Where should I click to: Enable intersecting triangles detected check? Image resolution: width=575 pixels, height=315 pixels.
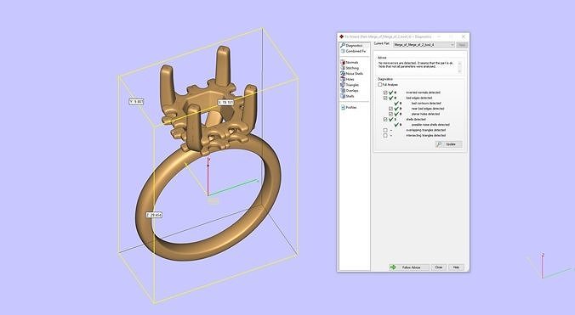[385, 135]
